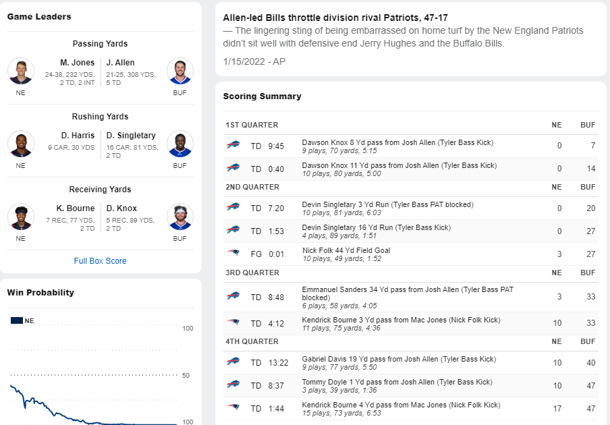This screenshot has height=425, width=610.
Task: Click Damien Harris player headshot
Action: click(x=21, y=144)
